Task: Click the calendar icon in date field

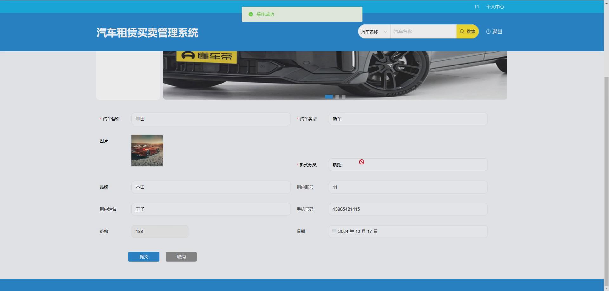Action: (x=334, y=232)
